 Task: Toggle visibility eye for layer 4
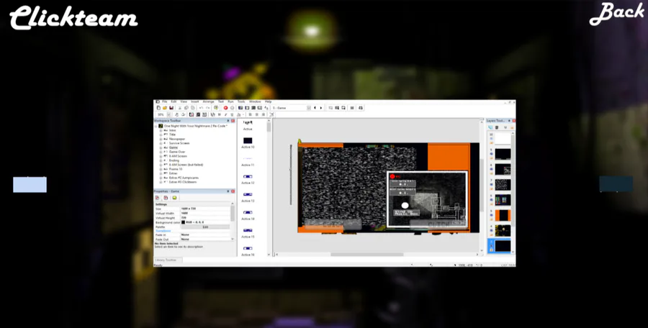pos(491,230)
